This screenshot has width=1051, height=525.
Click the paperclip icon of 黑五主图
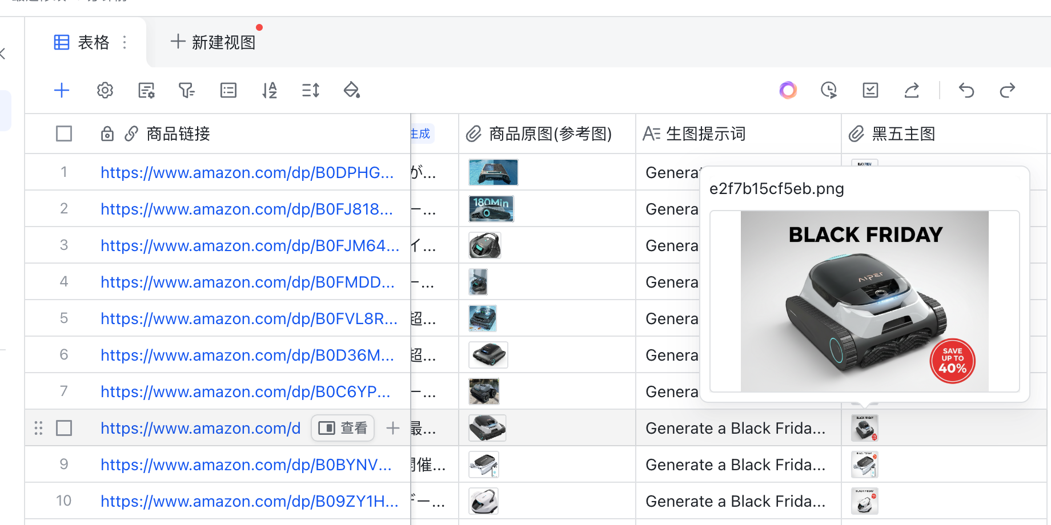(x=856, y=134)
